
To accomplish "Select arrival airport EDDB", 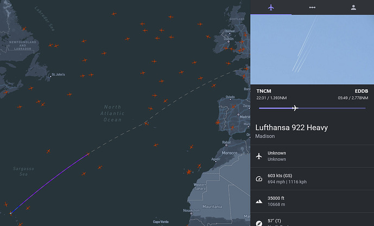I will (360, 92).
